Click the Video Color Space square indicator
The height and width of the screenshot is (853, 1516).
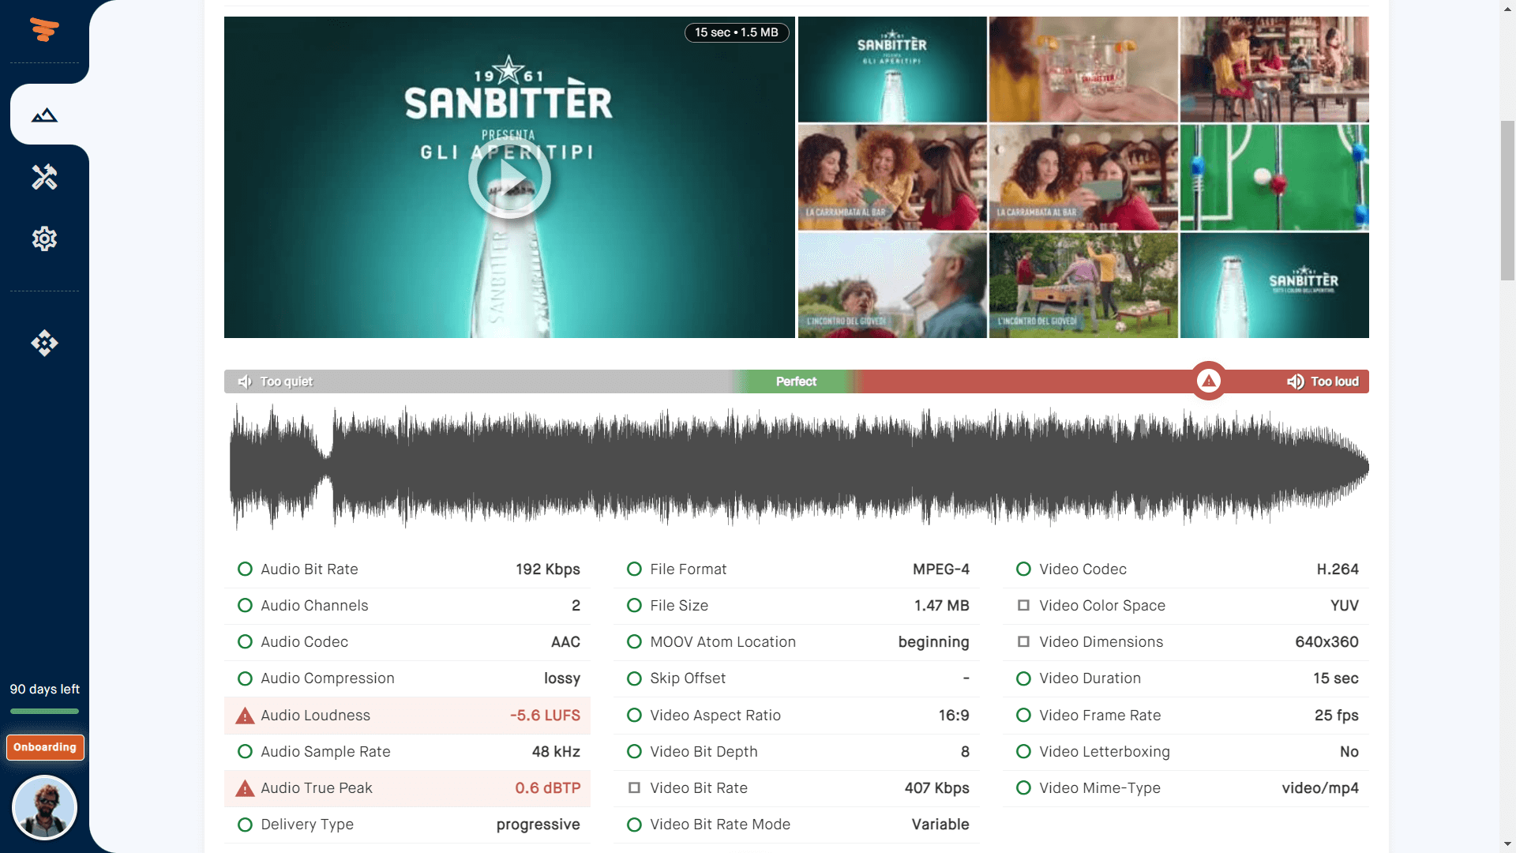1023,605
